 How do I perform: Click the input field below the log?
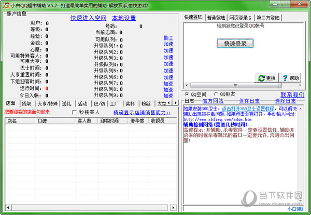point(235,208)
